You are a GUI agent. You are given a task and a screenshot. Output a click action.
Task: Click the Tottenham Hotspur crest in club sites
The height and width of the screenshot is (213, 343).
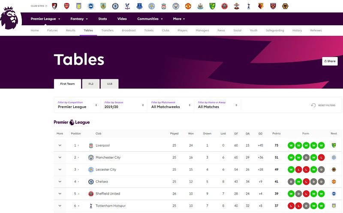pos(249,6)
